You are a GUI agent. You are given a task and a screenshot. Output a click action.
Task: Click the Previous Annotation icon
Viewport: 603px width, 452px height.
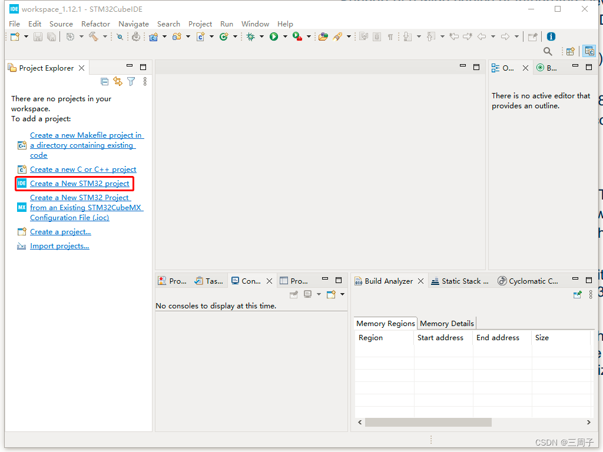click(x=431, y=37)
